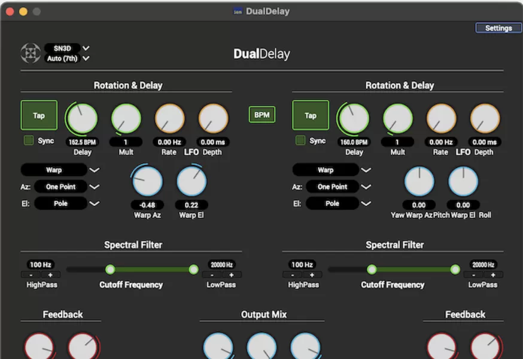Click the left 0.00 Hz Rate value
The width and height of the screenshot is (523, 359).
(x=169, y=142)
